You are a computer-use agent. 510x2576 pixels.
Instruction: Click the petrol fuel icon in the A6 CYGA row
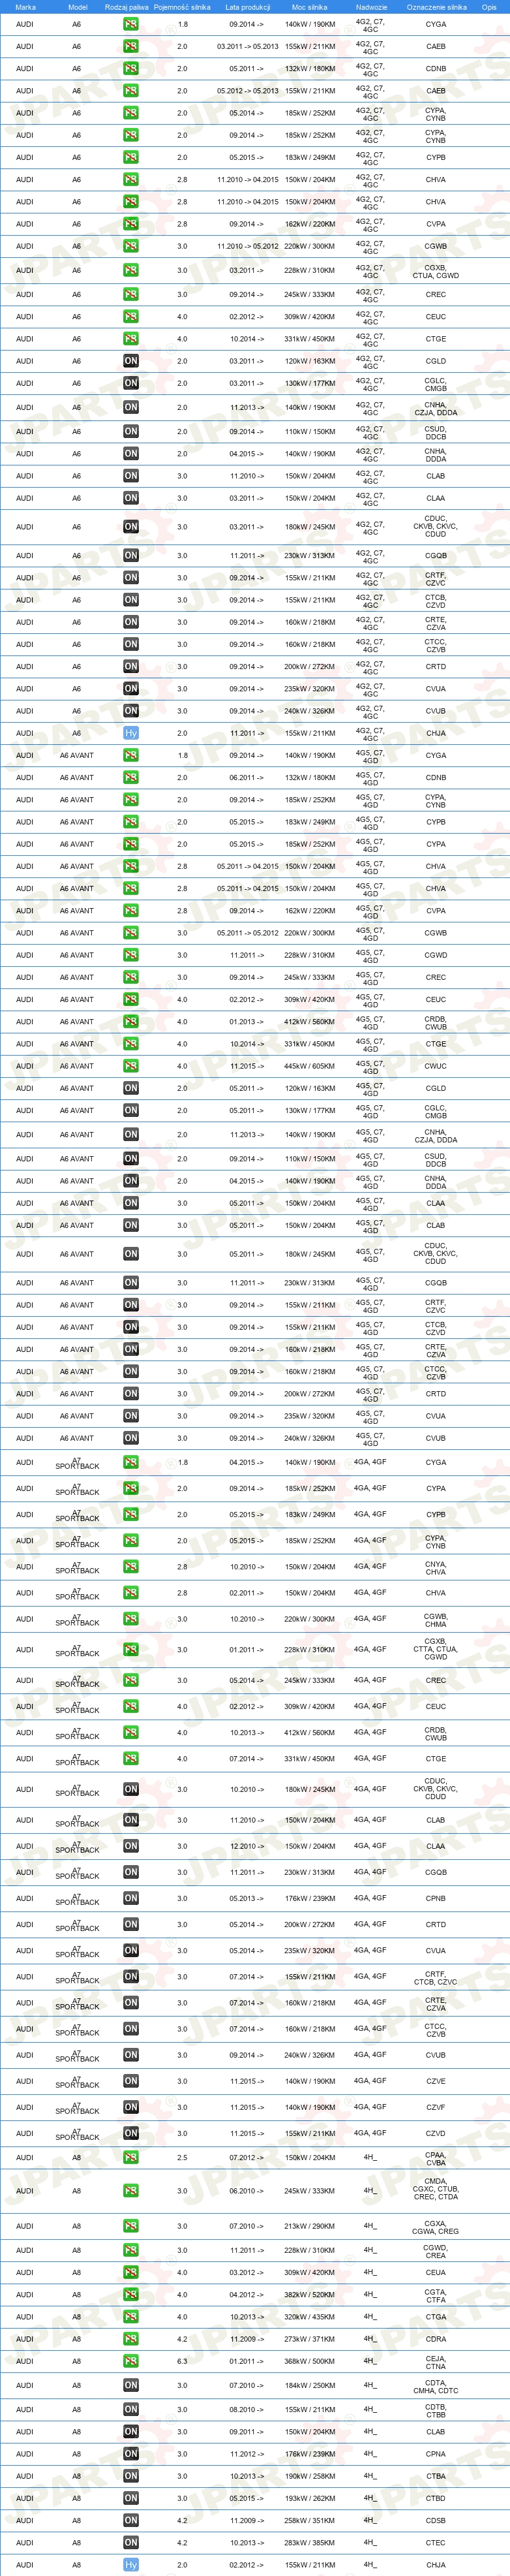tap(131, 24)
